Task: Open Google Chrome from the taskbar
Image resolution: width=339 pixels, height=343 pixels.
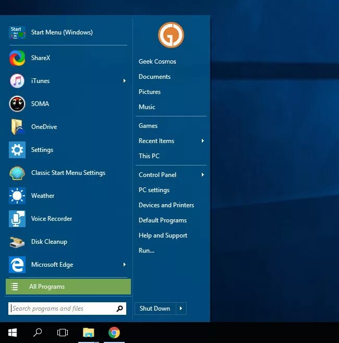Action: (x=114, y=333)
